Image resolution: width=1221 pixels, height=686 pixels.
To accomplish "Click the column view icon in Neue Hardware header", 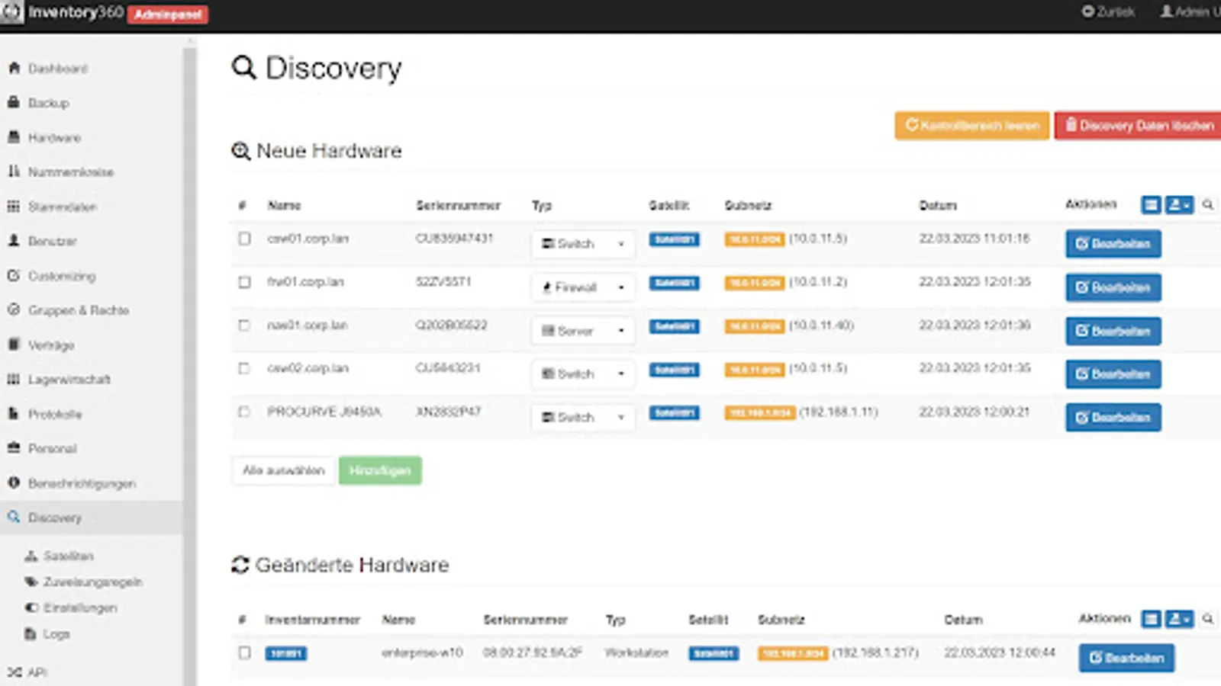I will click(x=1151, y=205).
